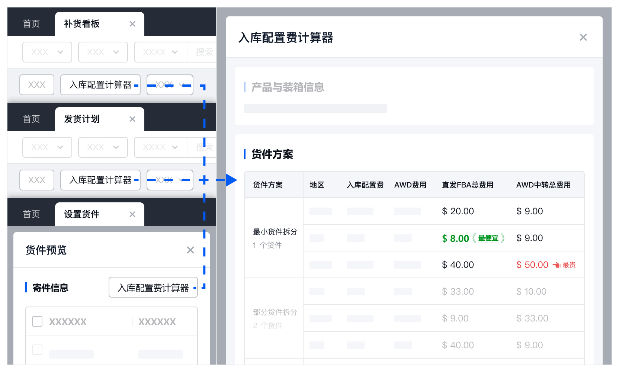Click the 入库配置费 column header
619x372 pixels.
coord(365,185)
